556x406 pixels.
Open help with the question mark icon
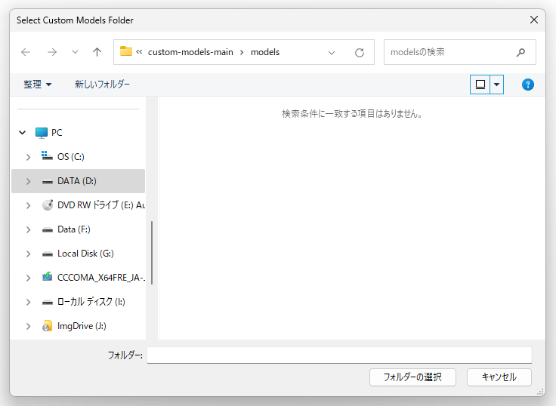coord(527,85)
